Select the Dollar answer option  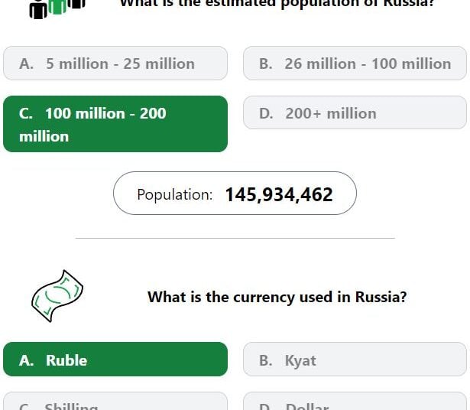tap(355, 401)
